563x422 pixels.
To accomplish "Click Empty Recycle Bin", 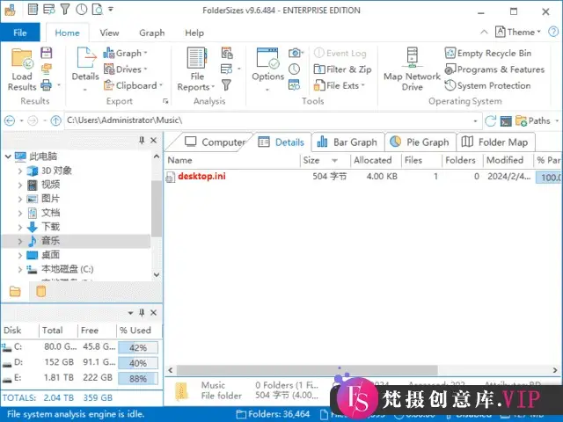I will pyautogui.click(x=488, y=53).
